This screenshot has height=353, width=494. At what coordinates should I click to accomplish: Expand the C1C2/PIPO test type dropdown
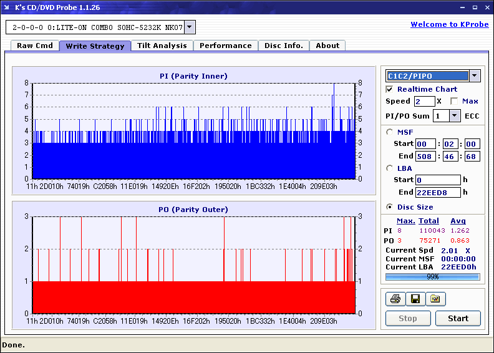point(475,76)
